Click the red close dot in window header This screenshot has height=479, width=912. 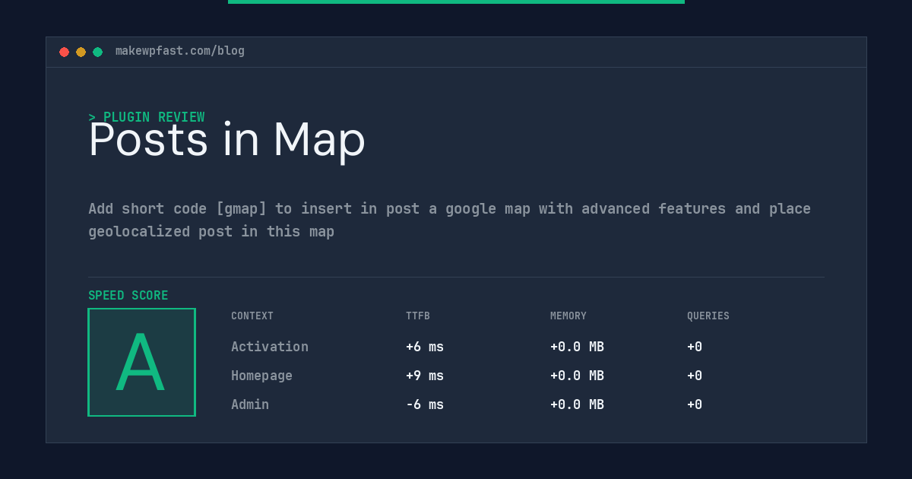(x=64, y=52)
